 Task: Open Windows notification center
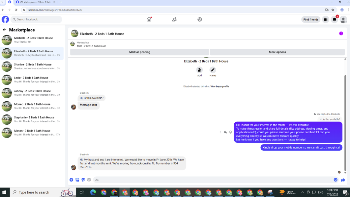(x=345, y=192)
